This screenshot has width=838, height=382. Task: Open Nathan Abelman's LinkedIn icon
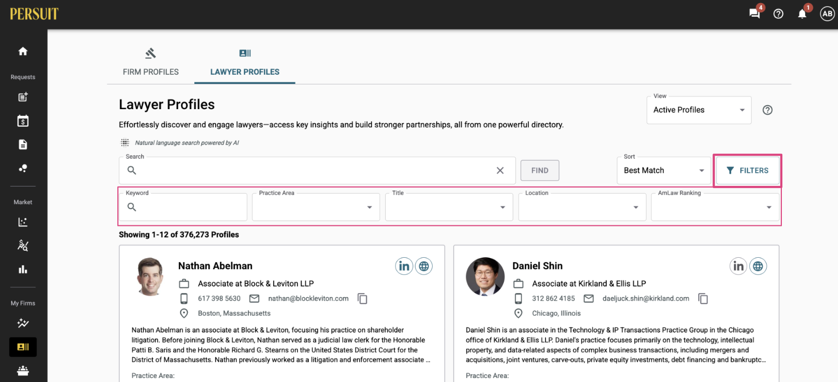[x=404, y=266]
